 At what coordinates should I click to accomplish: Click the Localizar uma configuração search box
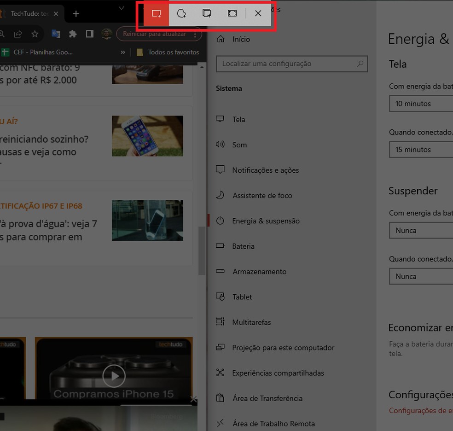pos(288,64)
